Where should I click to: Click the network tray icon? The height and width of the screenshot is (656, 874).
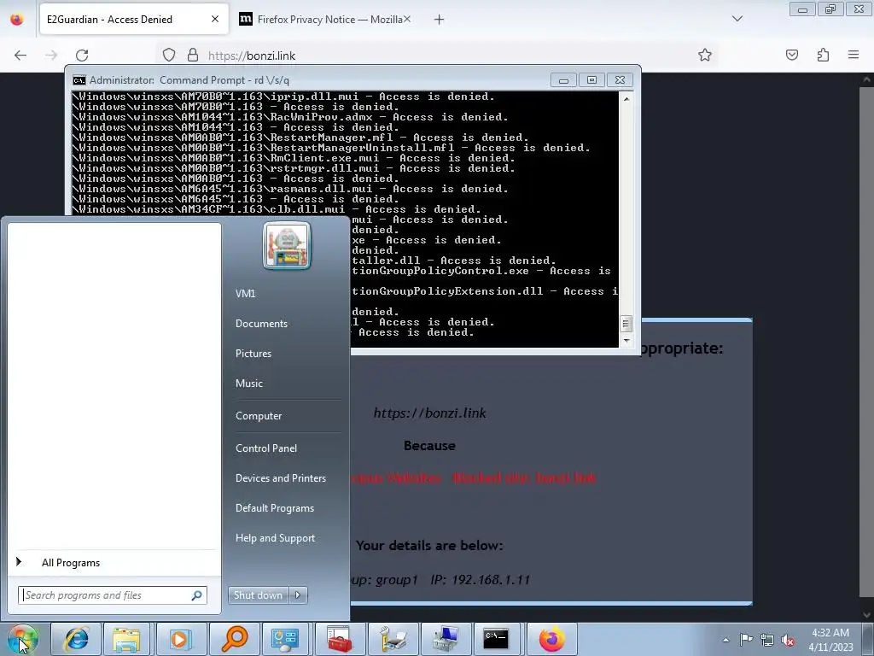pyautogui.click(x=767, y=640)
